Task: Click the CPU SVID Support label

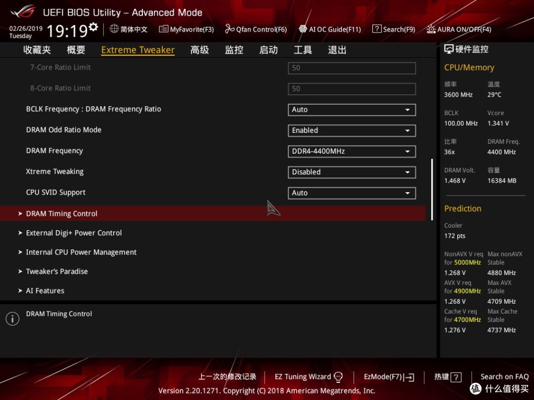Action: [56, 193]
